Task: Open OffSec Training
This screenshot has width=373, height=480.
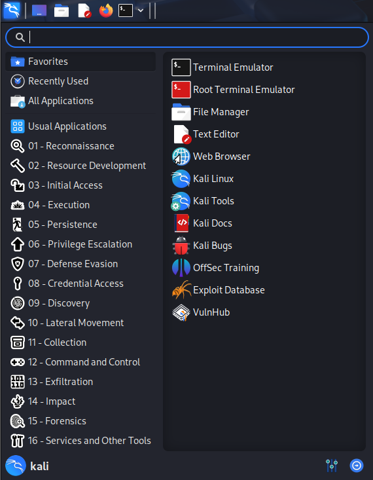Action: click(215, 268)
